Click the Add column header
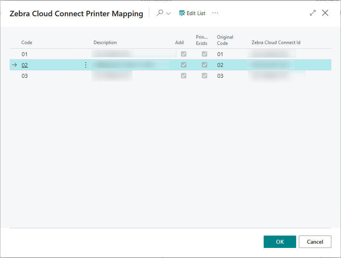The image size is (341, 258). click(x=179, y=43)
